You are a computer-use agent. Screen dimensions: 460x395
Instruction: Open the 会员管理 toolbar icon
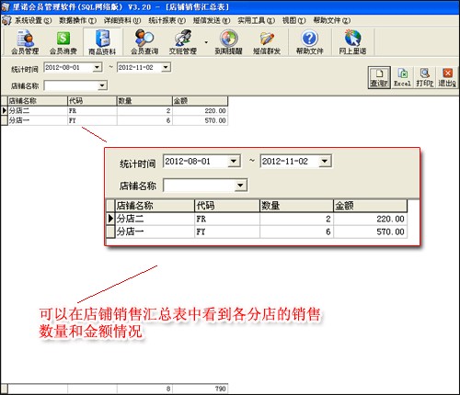[25, 42]
